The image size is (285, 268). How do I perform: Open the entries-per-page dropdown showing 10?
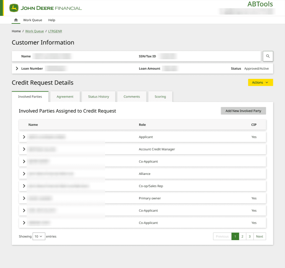(x=39, y=236)
